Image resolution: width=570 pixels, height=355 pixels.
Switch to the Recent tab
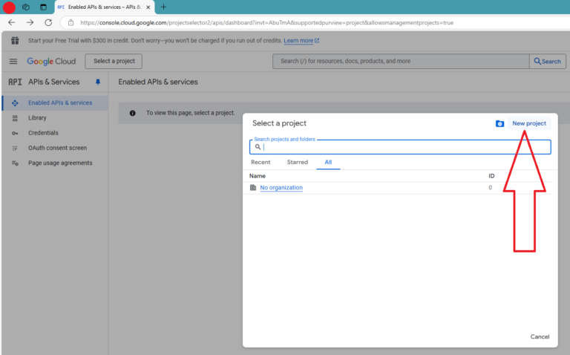261,162
